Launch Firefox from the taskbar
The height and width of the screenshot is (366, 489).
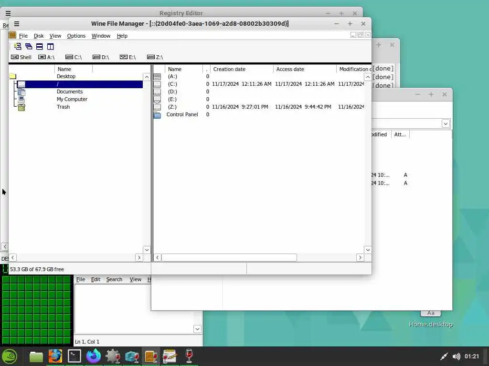pyautogui.click(x=93, y=356)
